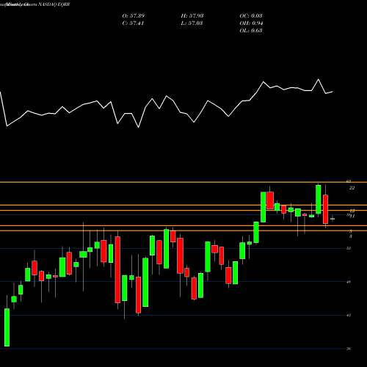Select the 'OL: 0.63' readout
The height and width of the screenshot is (367, 367).
click(x=251, y=31)
